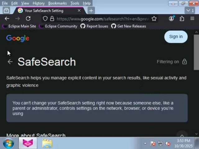Click the muted volume tray icon
The width and height of the screenshot is (199, 149).
[x=168, y=143]
